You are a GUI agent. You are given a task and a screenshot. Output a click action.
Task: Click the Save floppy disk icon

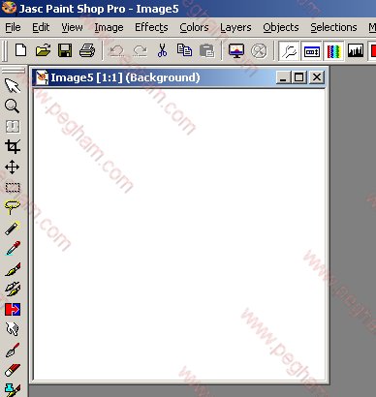coord(65,50)
